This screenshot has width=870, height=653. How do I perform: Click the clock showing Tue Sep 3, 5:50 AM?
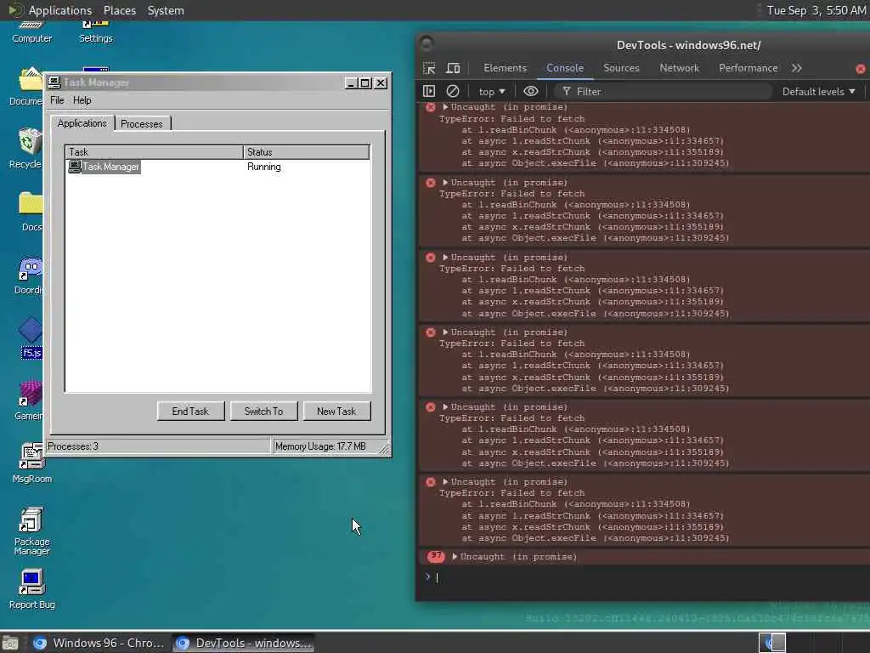[x=816, y=10]
